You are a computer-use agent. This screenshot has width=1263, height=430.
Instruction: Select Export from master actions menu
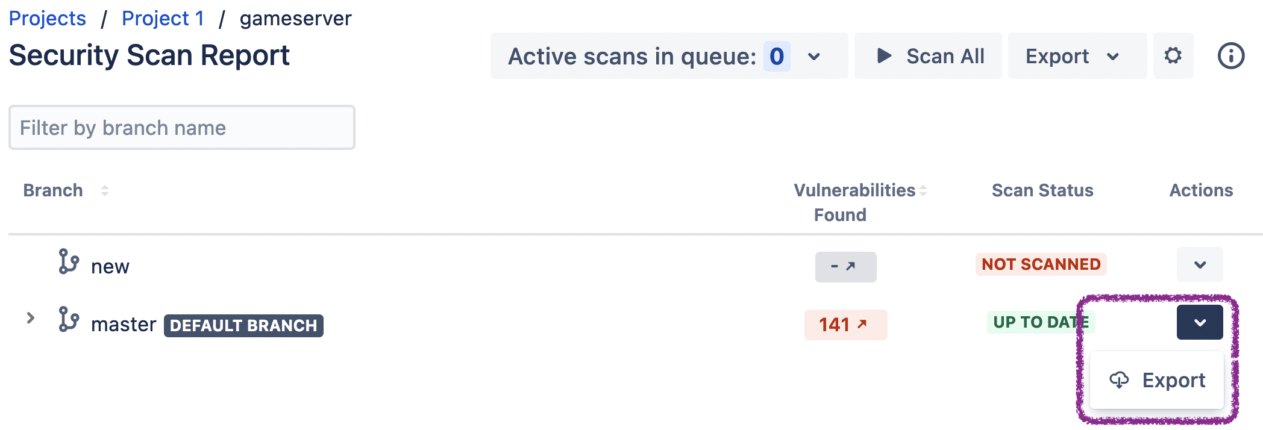pos(1157,381)
